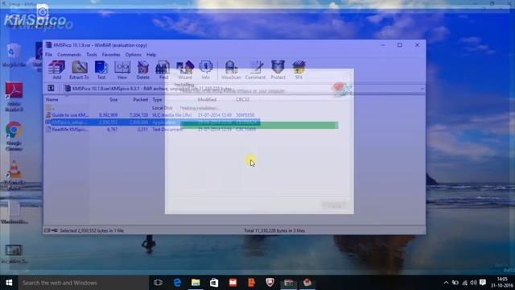Open the Action Center notifications icon
Screen dimensions: 515x290
pos(483,283)
